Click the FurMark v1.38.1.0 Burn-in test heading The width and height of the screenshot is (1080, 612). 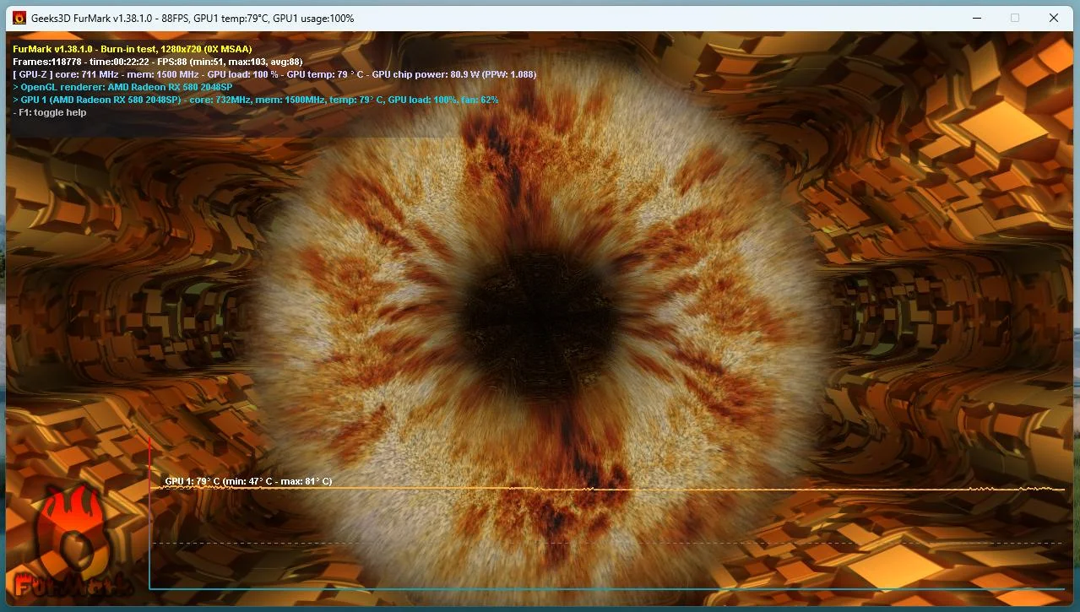[132, 49]
